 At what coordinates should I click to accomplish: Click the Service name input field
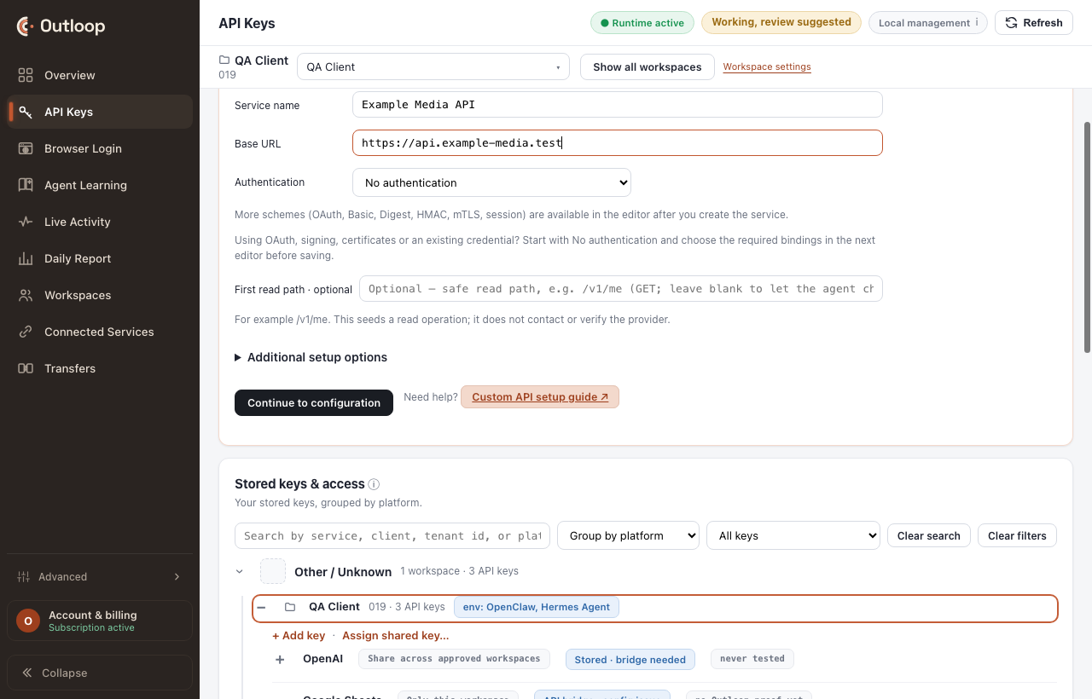(x=618, y=104)
